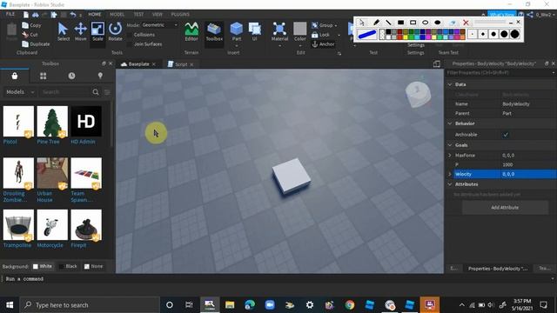Choose the largest brush size dot

click(x=515, y=34)
